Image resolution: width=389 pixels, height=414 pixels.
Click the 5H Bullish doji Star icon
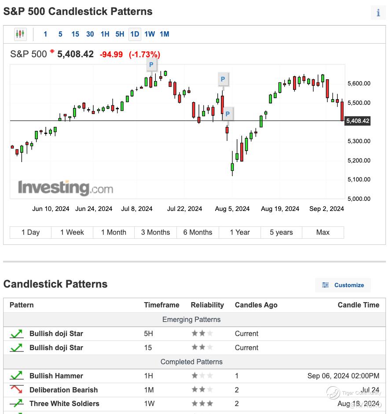pyautogui.click(x=17, y=333)
